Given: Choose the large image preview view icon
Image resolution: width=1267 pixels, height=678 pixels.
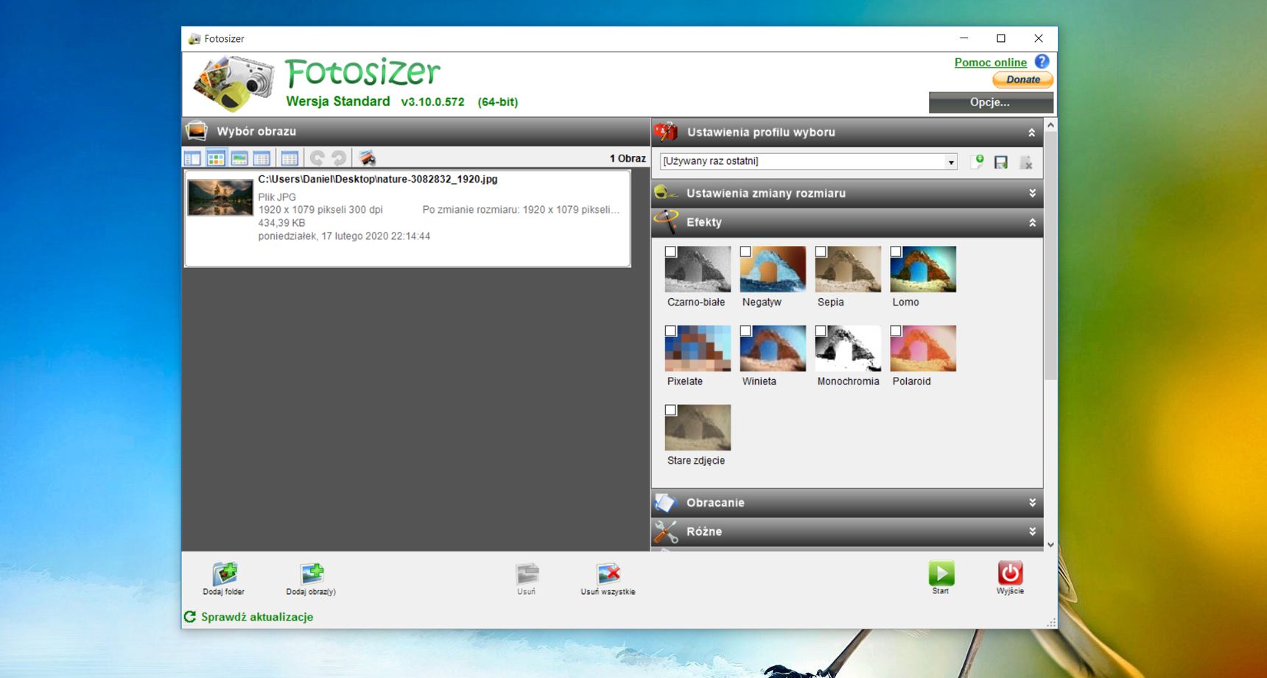Looking at the screenshot, I should (239, 158).
